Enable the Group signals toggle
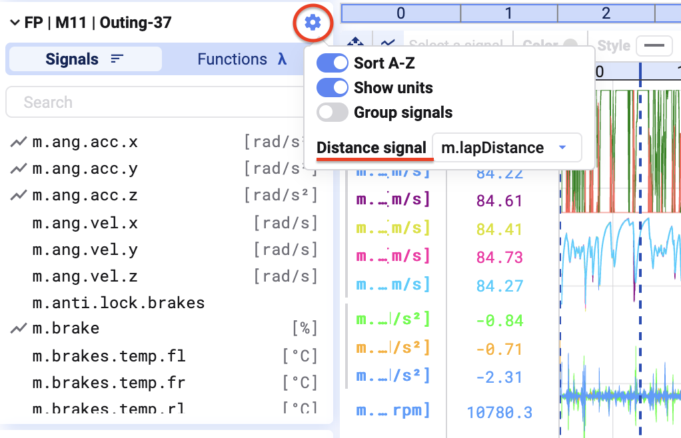This screenshot has height=438, width=681. (x=333, y=112)
